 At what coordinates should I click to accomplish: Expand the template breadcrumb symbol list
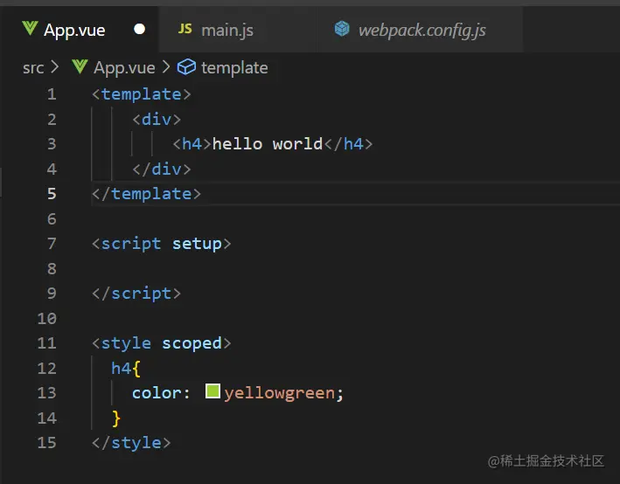click(234, 67)
